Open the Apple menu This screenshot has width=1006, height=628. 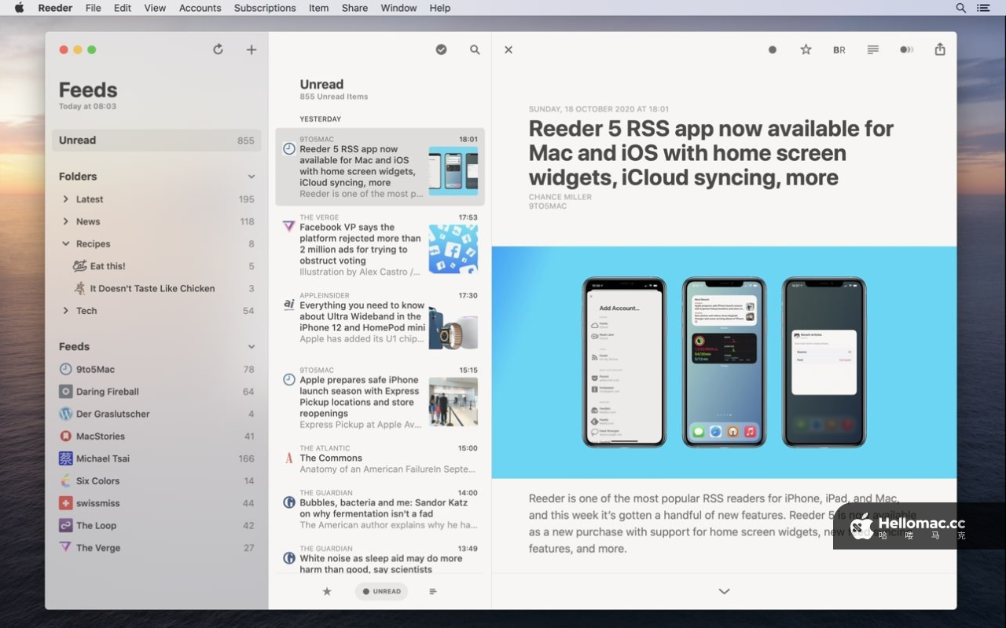pos(19,8)
